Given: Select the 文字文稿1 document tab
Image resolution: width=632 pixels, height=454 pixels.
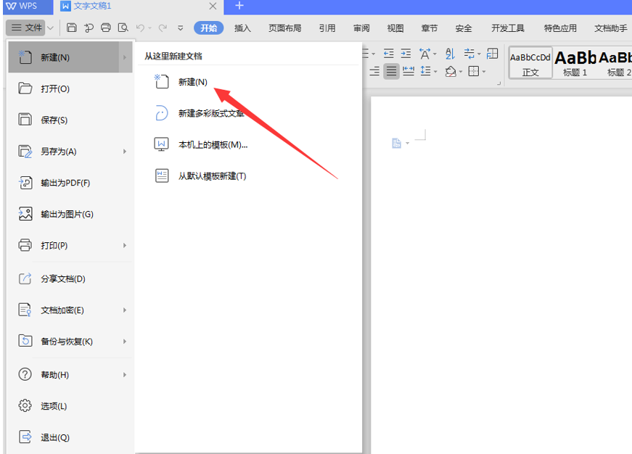Looking at the screenshot, I should point(139,6).
